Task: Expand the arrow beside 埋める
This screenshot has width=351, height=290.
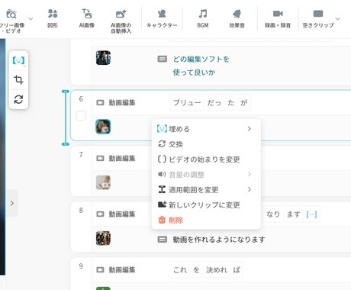Action: click(x=250, y=129)
